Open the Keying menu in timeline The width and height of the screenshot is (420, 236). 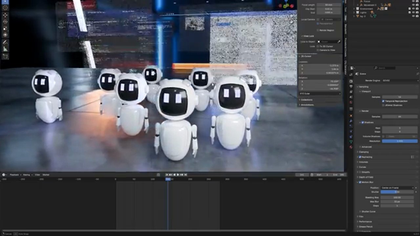click(27, 175)
